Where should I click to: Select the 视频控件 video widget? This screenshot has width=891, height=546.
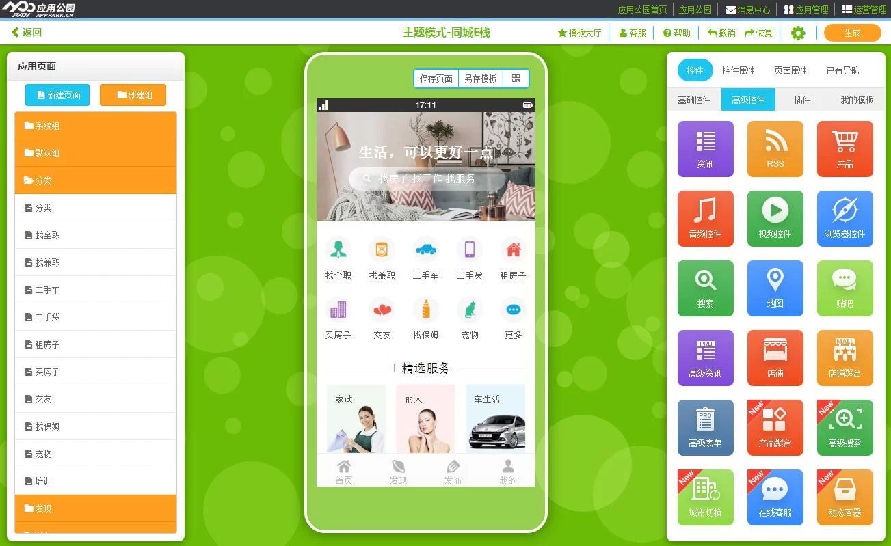775,219
